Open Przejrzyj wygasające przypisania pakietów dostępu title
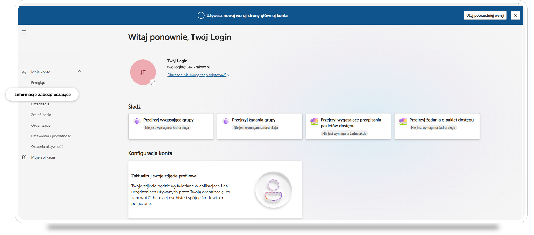 tap(351, 123)
